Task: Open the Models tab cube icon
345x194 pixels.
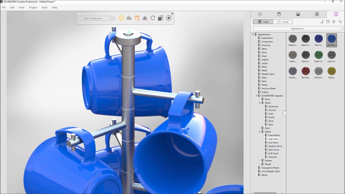Action: click(x=260, y=14)
